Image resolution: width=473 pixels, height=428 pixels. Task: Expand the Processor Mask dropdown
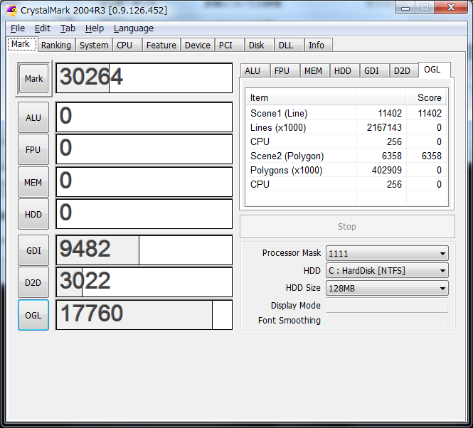tap(387, 253)
